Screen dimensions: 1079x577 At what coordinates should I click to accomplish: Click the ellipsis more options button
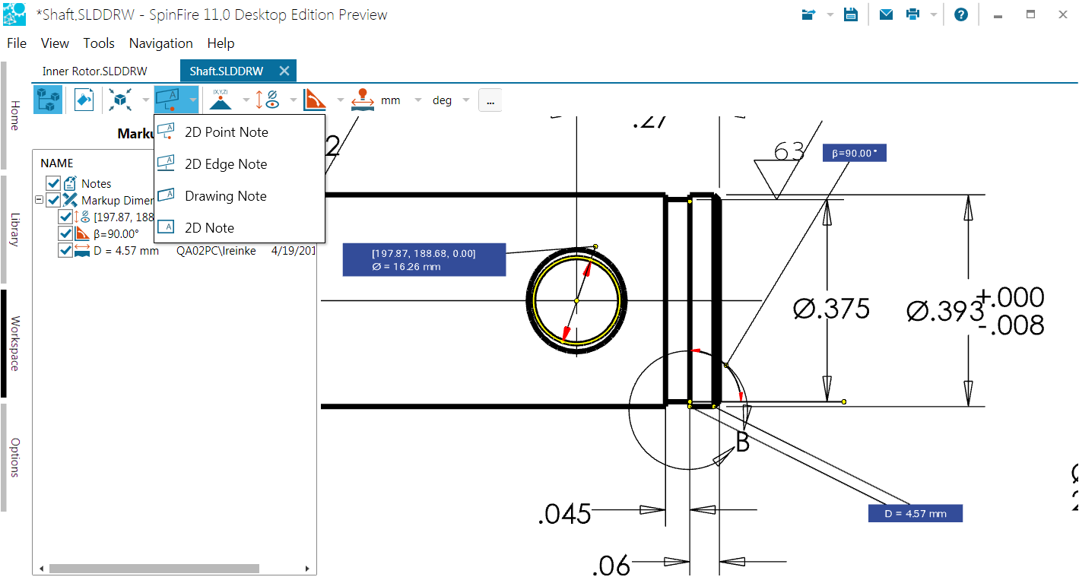pos(490,100)
